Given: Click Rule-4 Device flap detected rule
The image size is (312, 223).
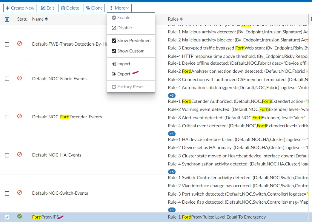Looking at the screenshot, I should (x=238, y=202).
